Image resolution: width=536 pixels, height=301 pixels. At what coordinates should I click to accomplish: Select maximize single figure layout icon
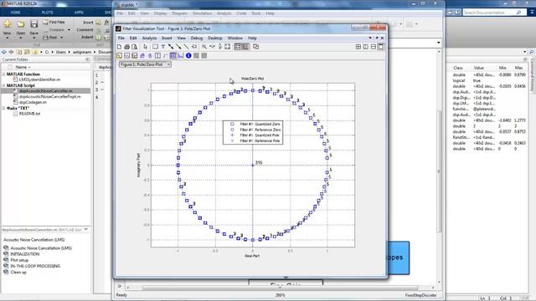(x=381, y=47)
